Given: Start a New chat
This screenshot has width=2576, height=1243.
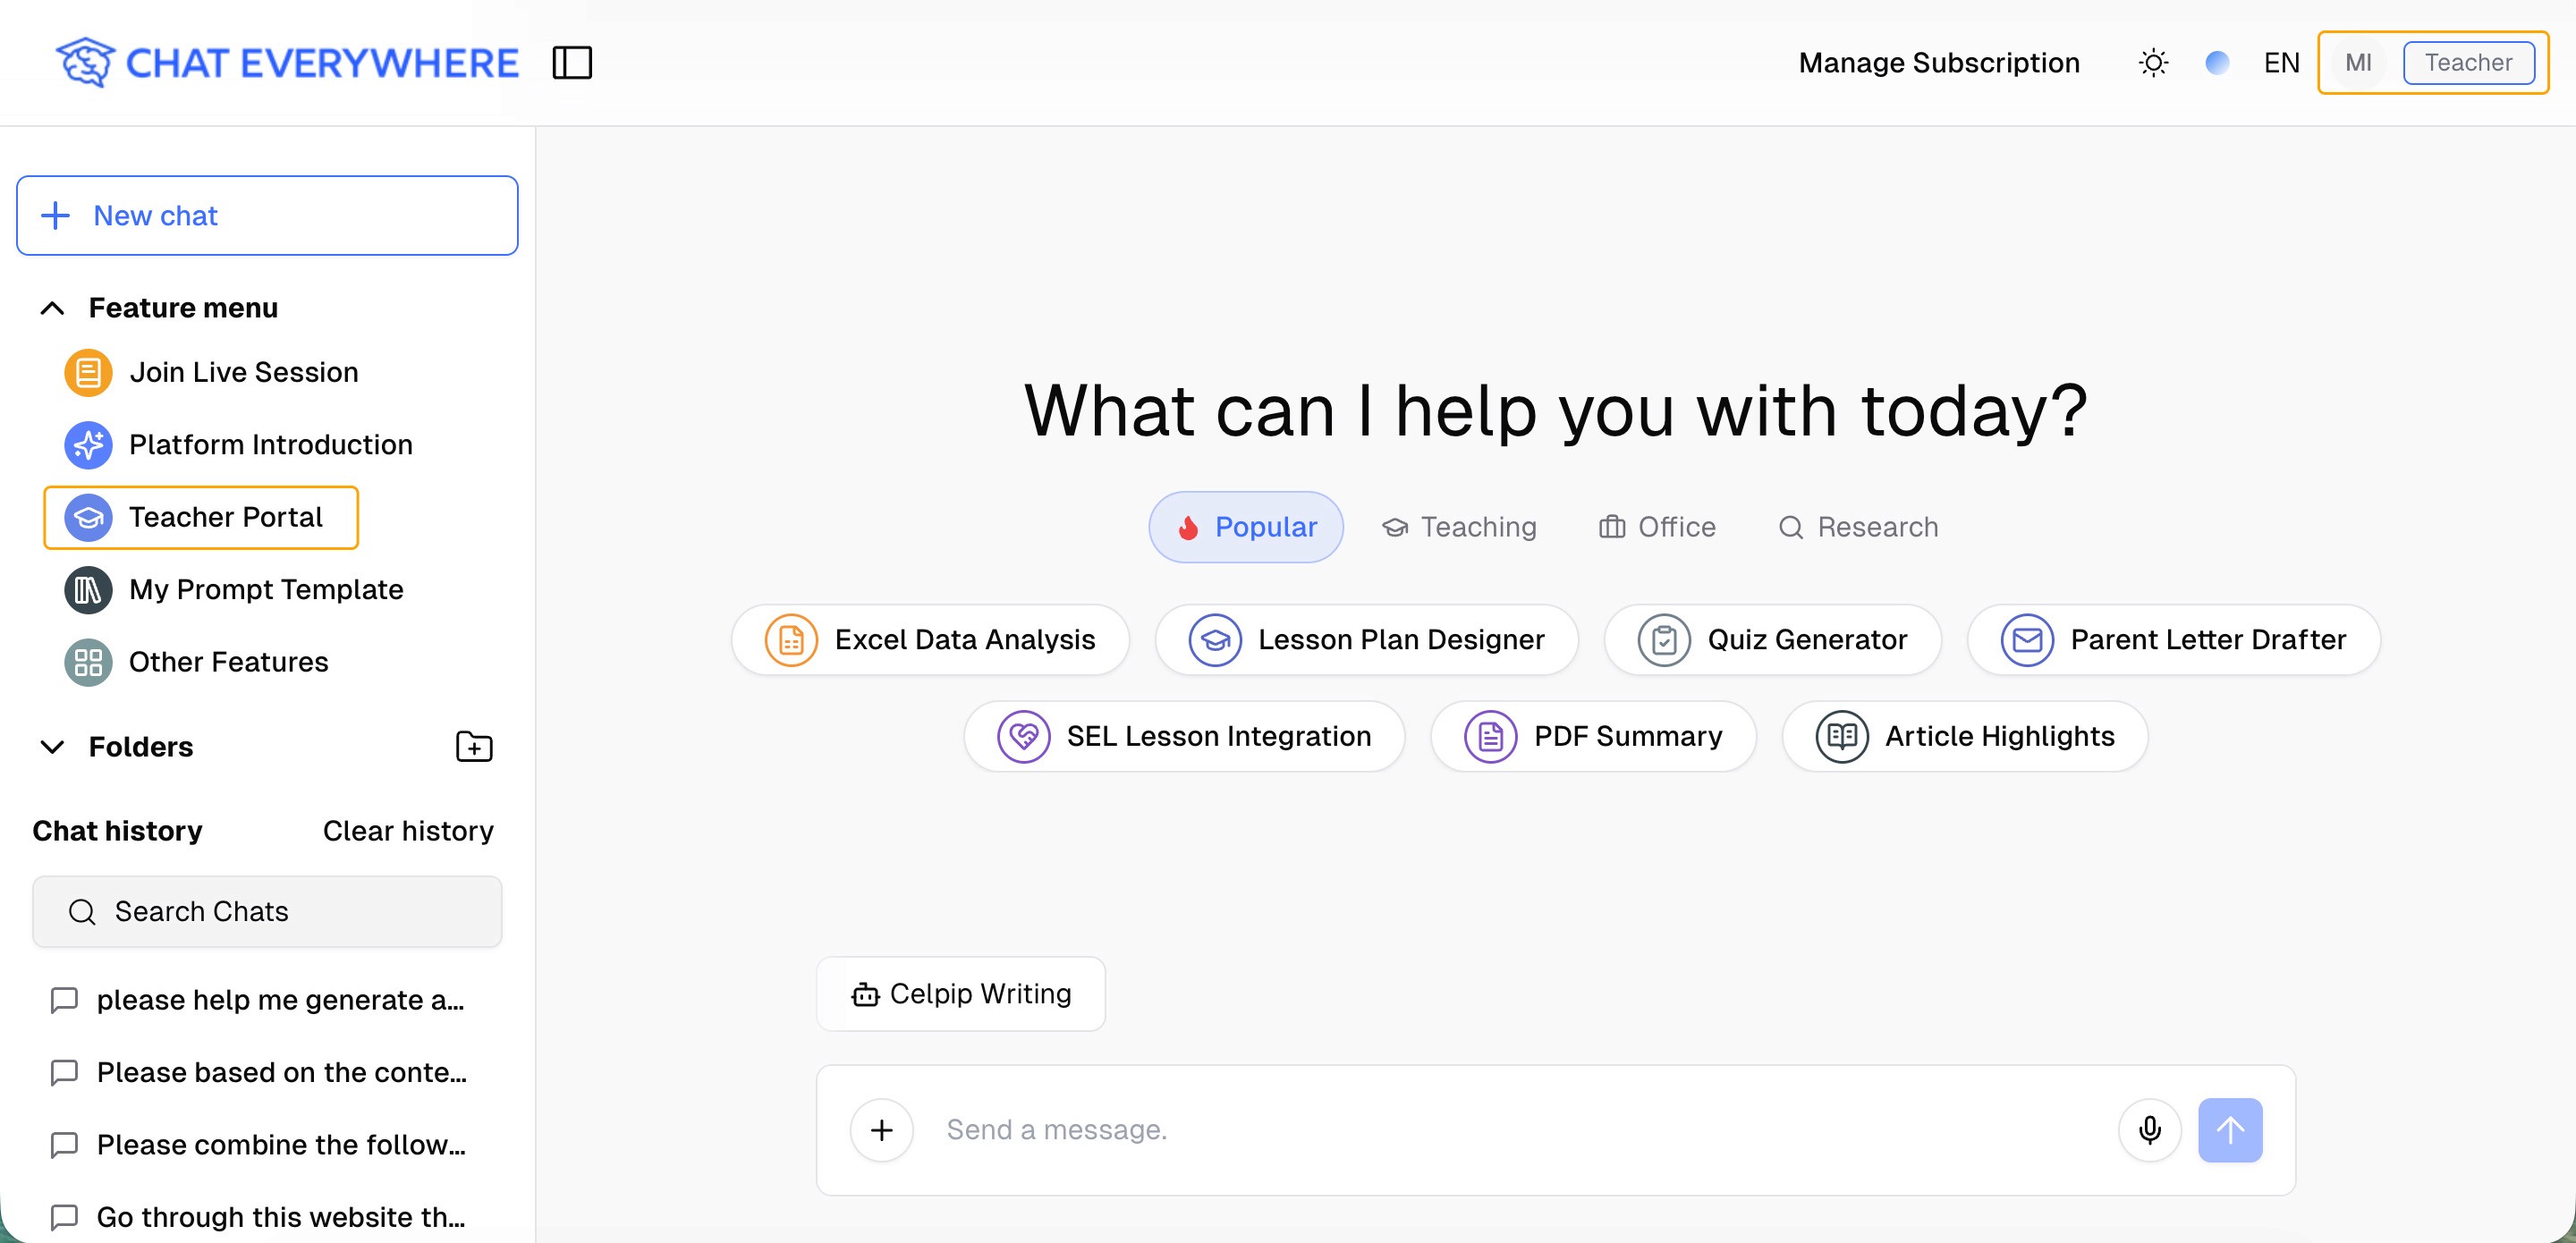Looking at the screenshot, I should coord(267,216).
